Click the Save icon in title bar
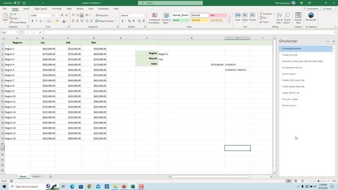This screenshot has height=190, width=338. point(24,3)
